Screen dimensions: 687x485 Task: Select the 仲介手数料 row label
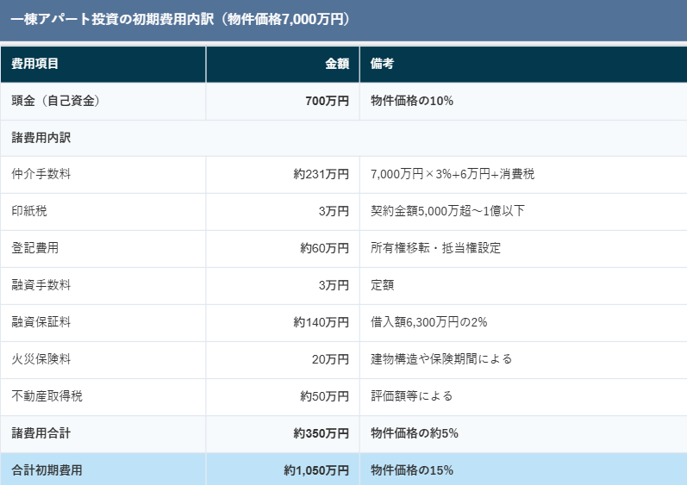click(41, 174)
